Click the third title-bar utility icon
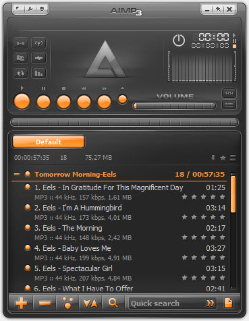The height and width of the screenshot is (321, 249). [x=42, y=9]
